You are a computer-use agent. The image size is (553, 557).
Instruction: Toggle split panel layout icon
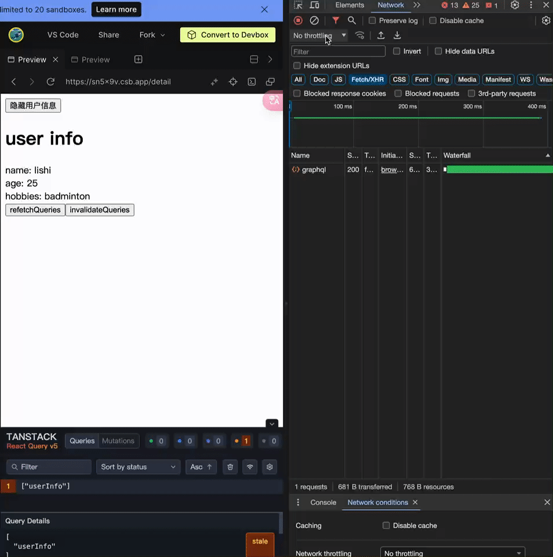tap(254, 59)
